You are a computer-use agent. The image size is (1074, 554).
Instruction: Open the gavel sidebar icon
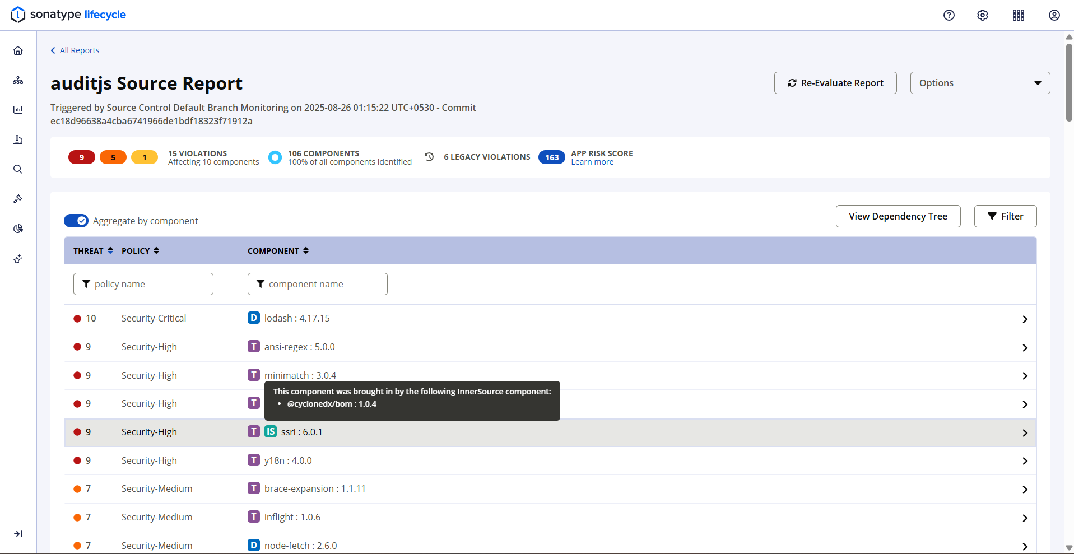[18, 199]
